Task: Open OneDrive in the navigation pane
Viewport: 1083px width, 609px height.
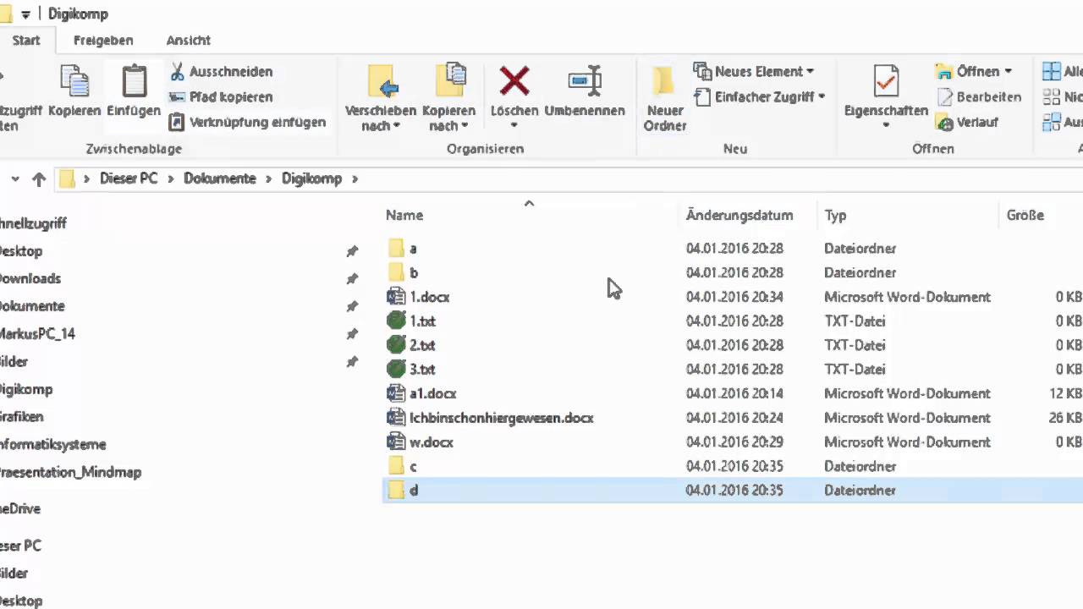Action: click(x=20, y=508)
